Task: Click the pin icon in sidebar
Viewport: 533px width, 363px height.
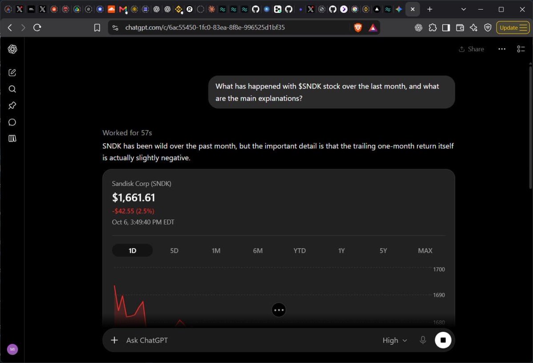Action: point(12,106)
